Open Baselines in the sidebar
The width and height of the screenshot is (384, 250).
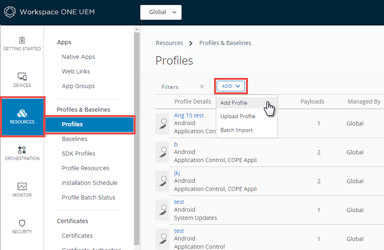(75, 139)
